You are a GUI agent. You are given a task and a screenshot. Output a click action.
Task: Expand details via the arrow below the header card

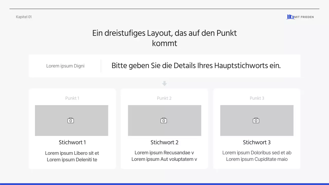pyautogui.click(x=164, y=83)
